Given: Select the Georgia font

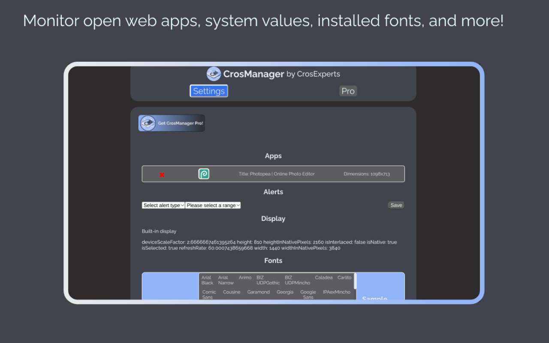Looking at the screenshot, I should pyautogui.click(x=285, y=292).
